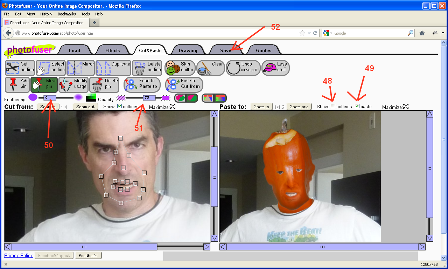448x269 pixels.
Task: Open the bookmarks toolbar dropdown arrow
Action: 443,33
